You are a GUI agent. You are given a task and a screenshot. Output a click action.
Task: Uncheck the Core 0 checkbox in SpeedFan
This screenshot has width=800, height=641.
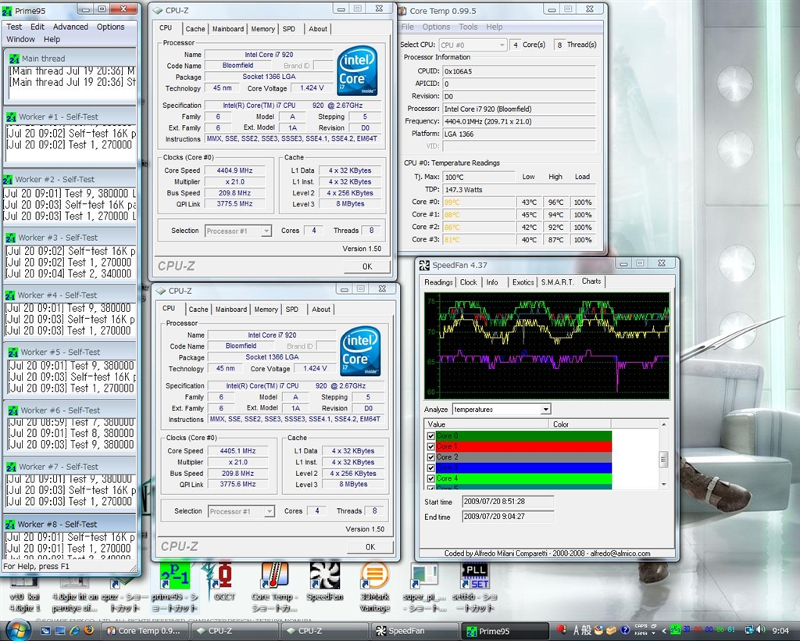coord(430,436)
